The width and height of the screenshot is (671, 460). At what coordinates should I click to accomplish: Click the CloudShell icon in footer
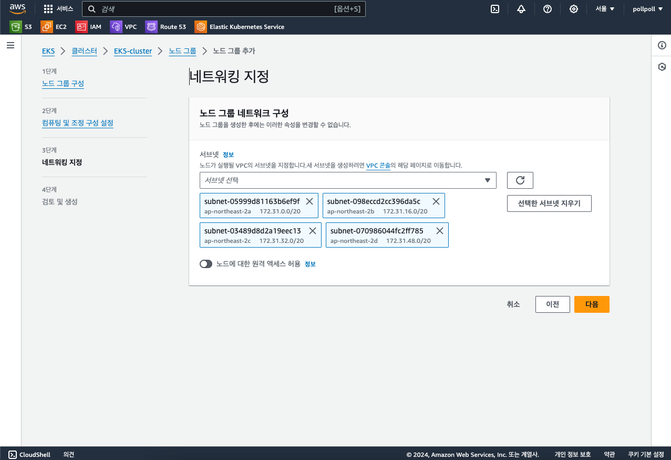click(12, 455)
